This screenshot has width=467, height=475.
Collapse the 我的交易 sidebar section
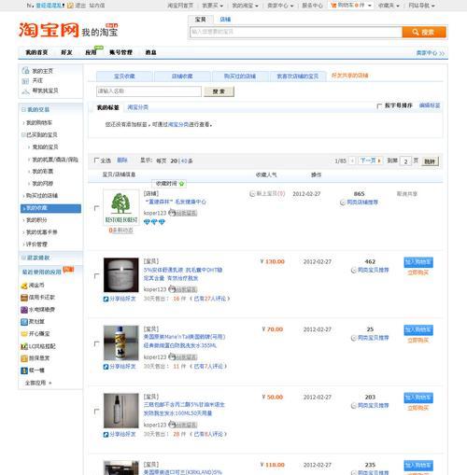tap(23, 109)
